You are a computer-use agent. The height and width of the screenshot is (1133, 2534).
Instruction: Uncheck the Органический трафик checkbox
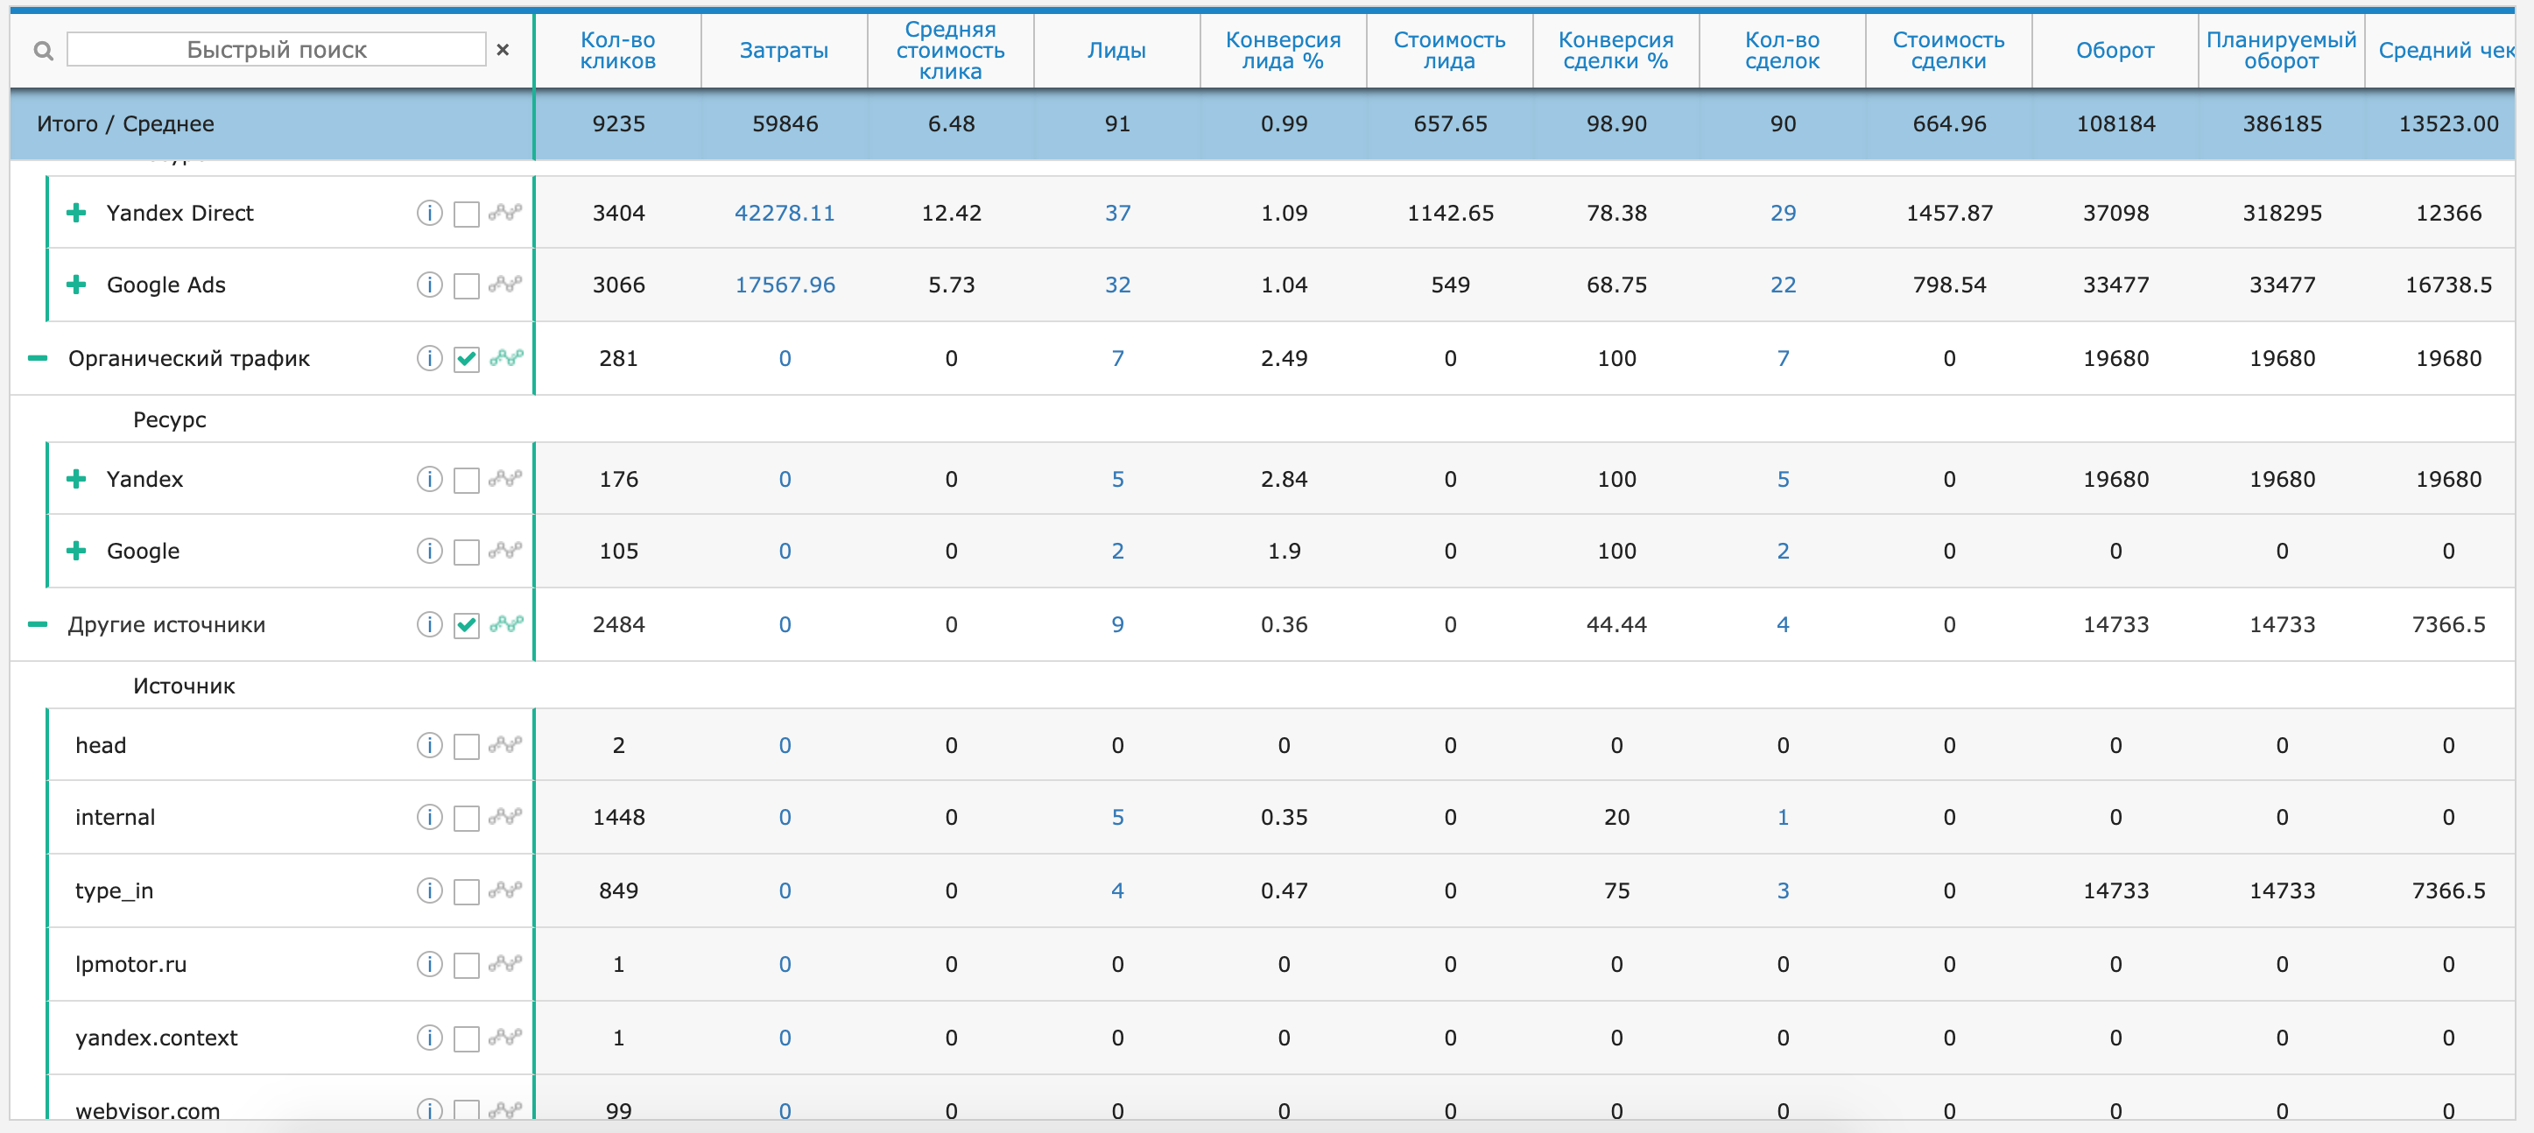pos(467,359)
